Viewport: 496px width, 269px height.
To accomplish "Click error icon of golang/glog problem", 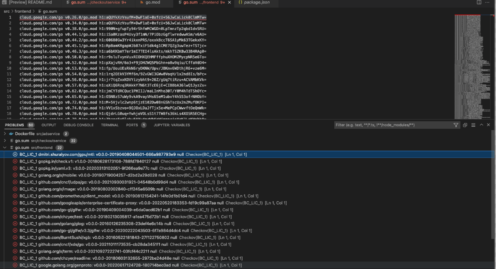I will pyautogui.click(x=15, y=223).
